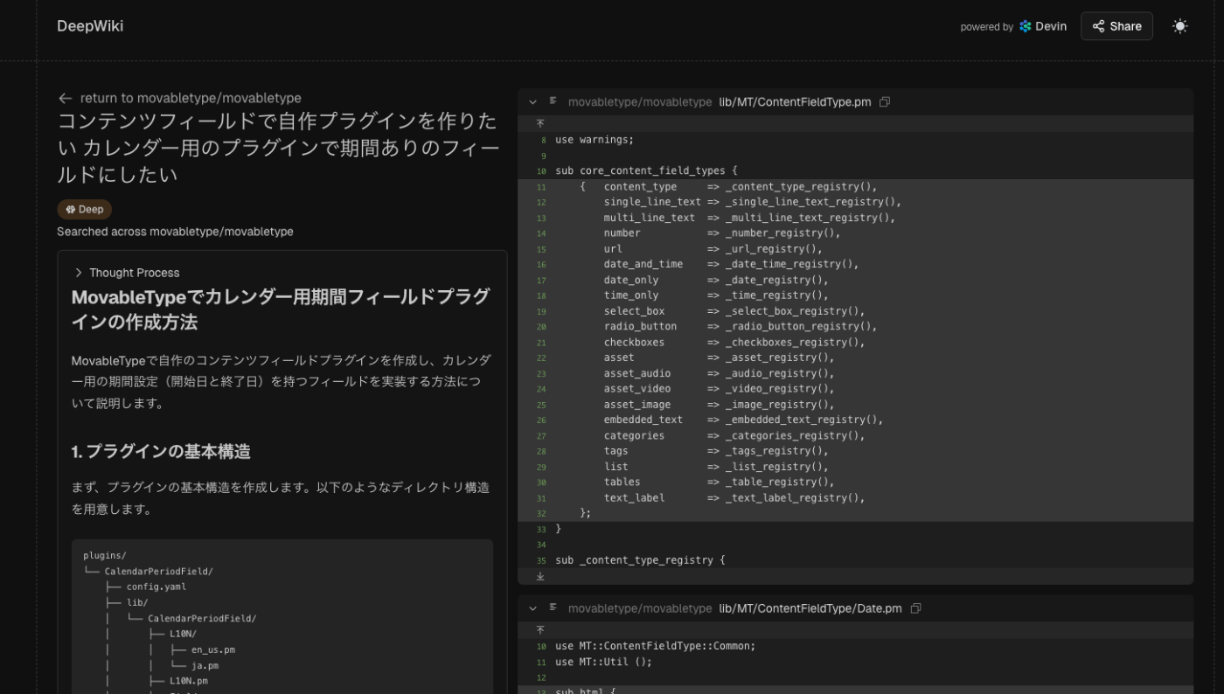Open movabletype/movabletype repo link above ContentFieldType.pm
This screenshot has width=1224, height=694.
point(640,102)
